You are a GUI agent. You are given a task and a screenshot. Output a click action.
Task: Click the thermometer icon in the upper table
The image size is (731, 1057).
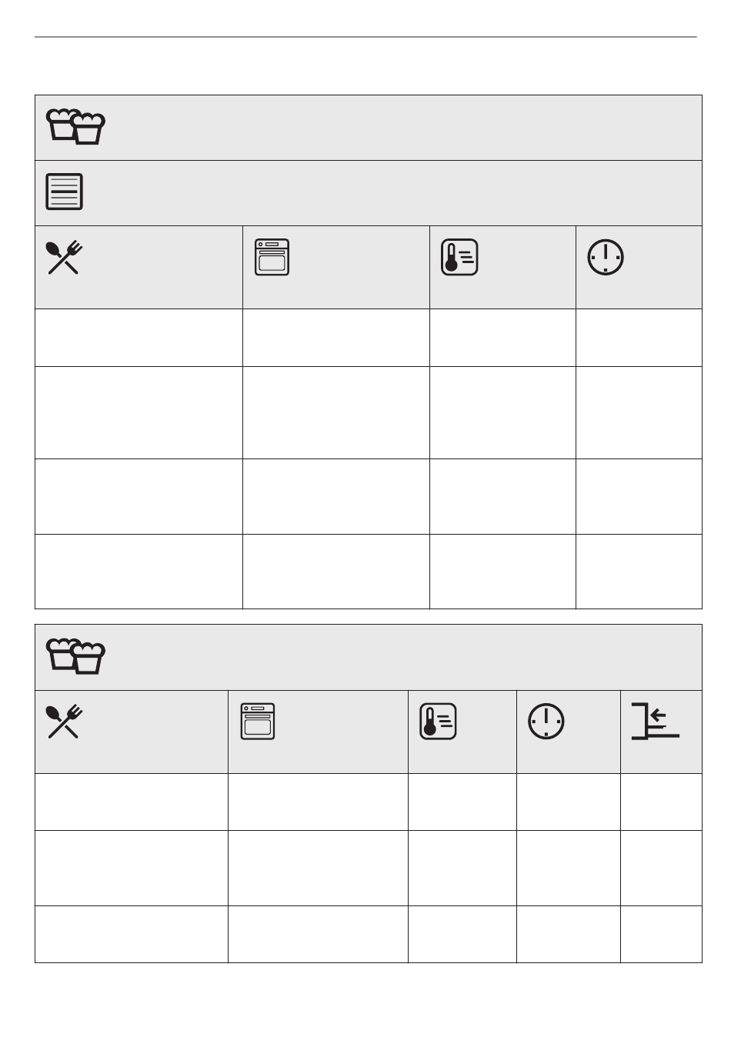click(x=459, y=258)
